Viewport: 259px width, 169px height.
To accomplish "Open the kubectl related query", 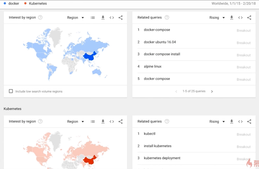I will tap(149, 134).
